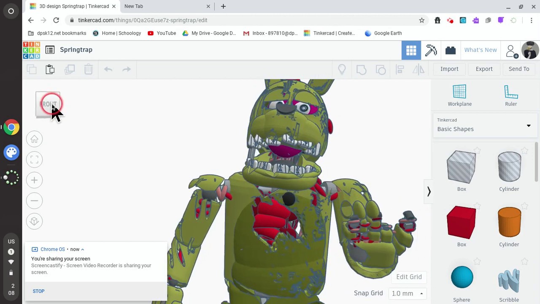
Task: Click the Send To button
Action: (519, 69)
